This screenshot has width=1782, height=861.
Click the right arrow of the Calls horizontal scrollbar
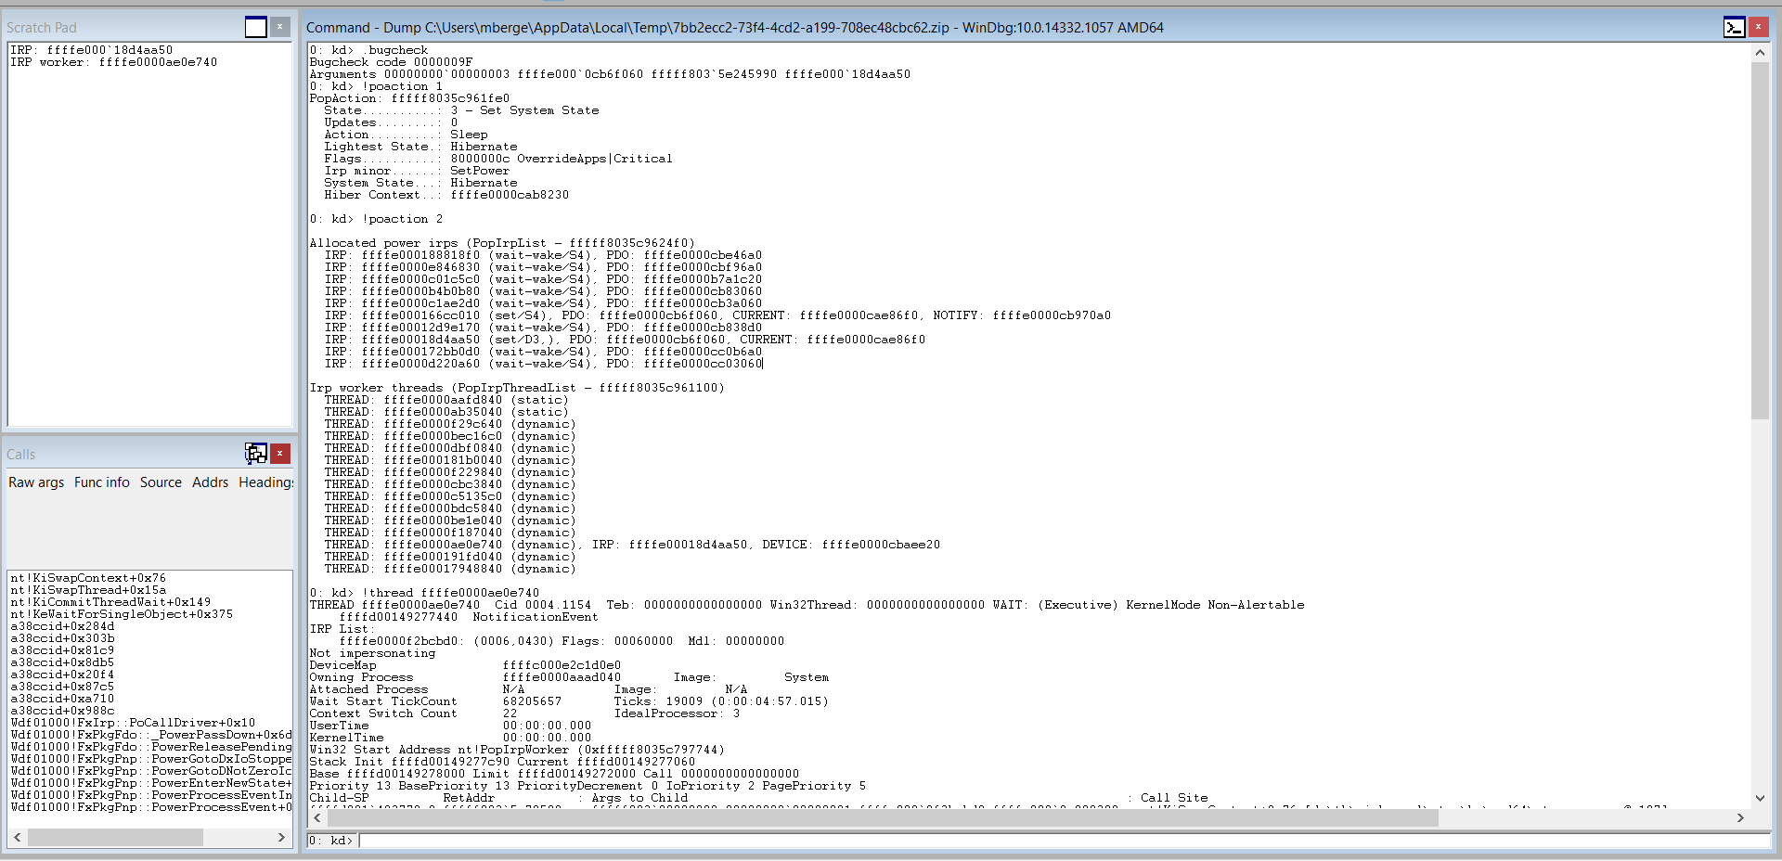tap(282, 836)
